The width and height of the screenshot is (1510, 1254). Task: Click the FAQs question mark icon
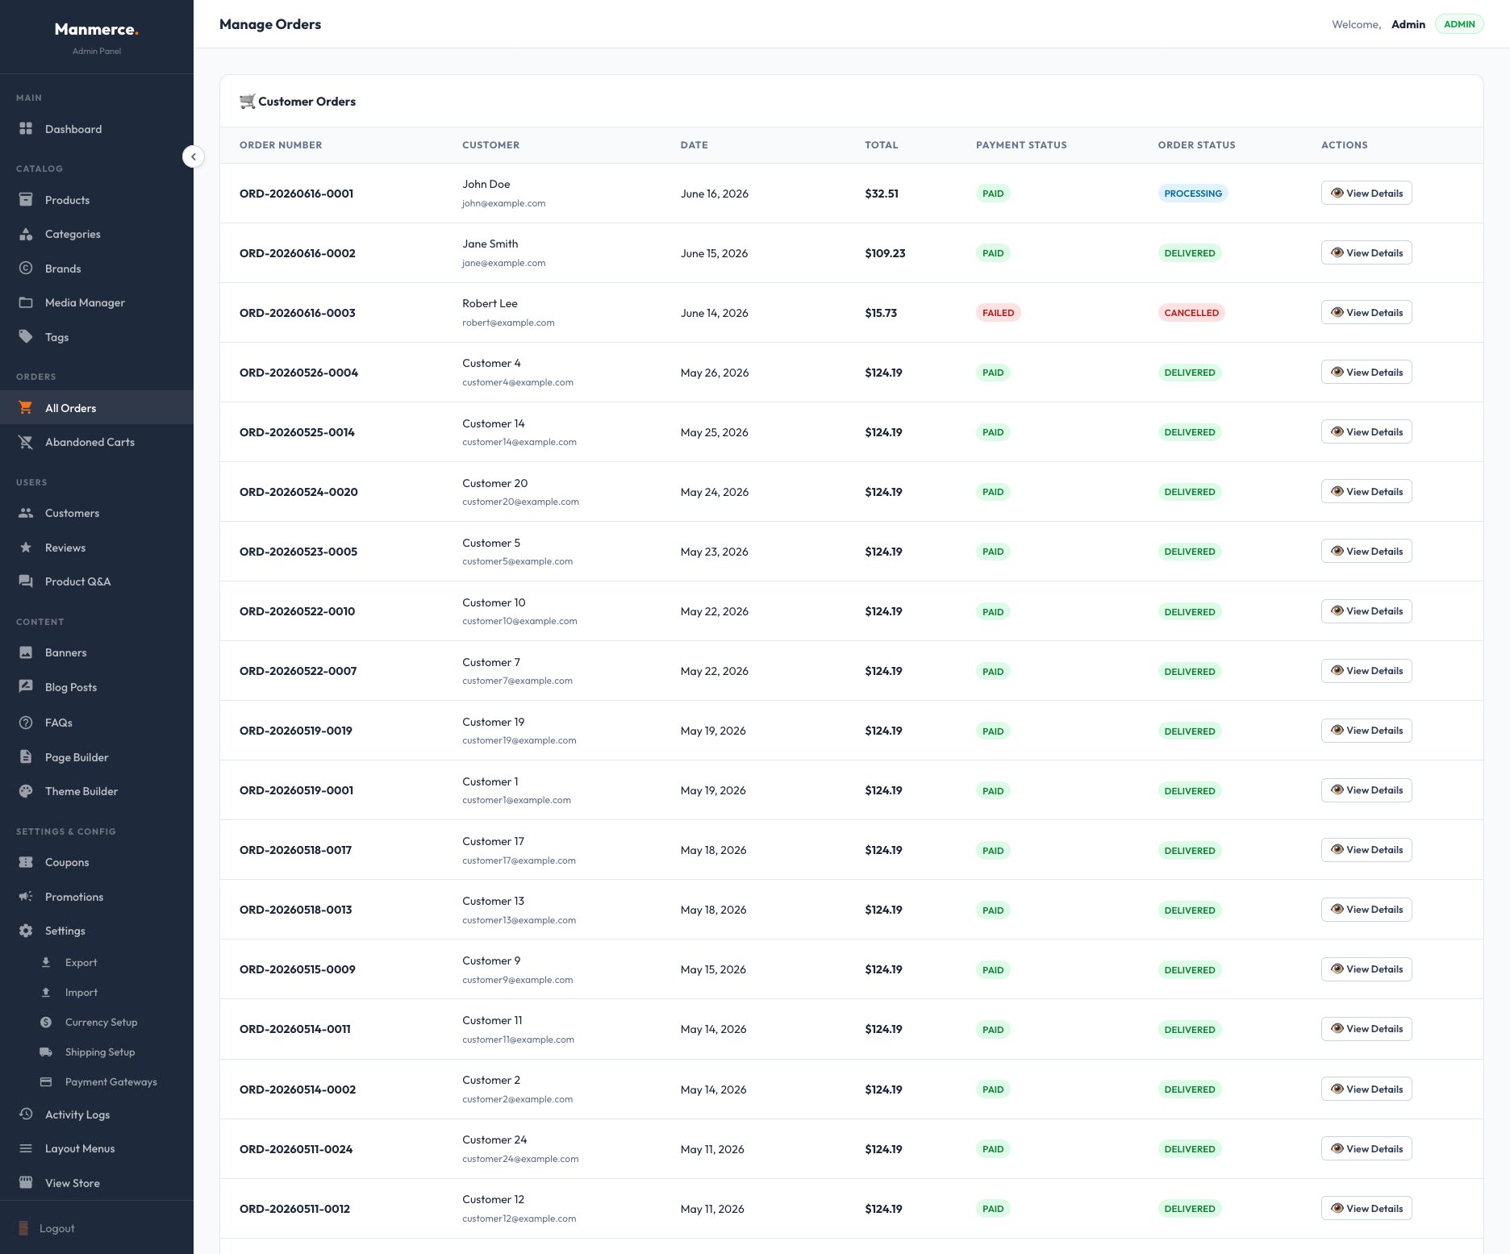pyautogui.click(x=26, y=723)
